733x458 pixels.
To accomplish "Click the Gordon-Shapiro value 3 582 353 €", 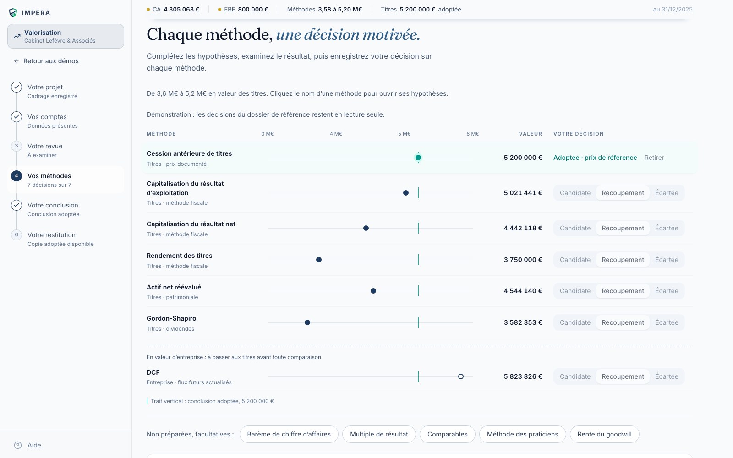I will pyautogui.click(x=523, y=322).
